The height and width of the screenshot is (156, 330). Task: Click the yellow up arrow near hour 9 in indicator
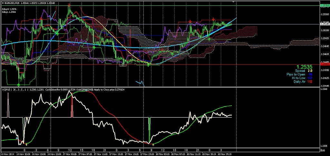click(153, 145)
